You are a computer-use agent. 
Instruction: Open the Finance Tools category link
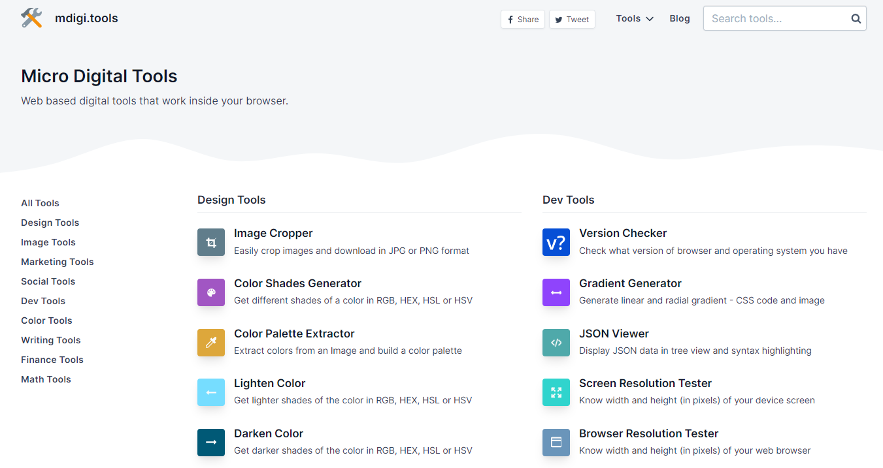(x=52, y=360)
